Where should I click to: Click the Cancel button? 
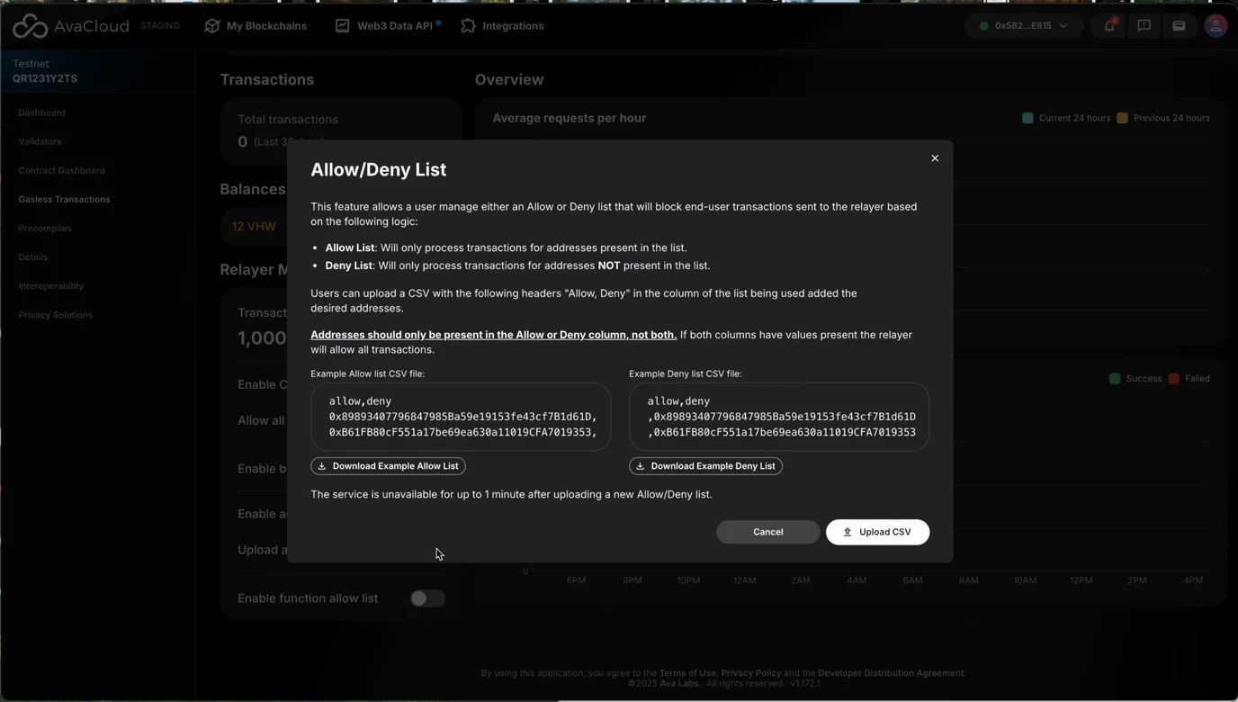pyautogui.click(x=767, y=532)
